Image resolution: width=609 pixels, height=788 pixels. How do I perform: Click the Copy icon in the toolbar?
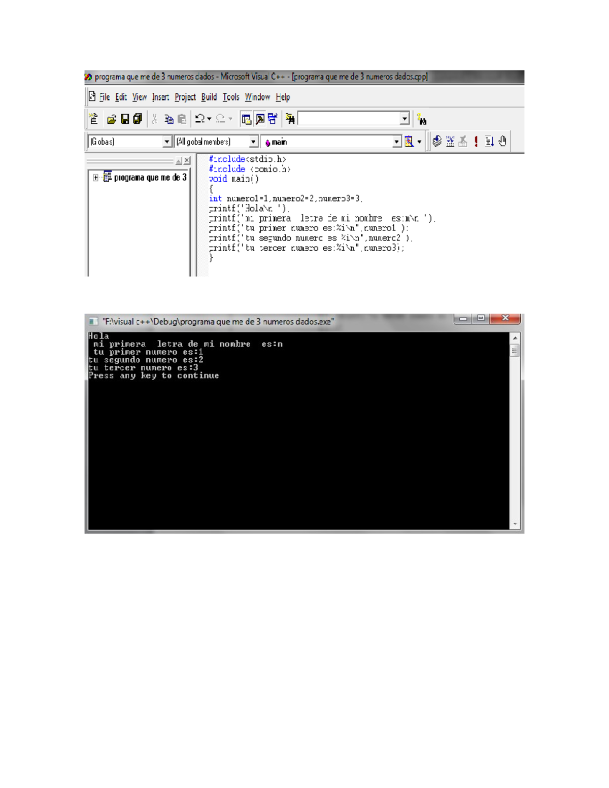pyautogui.click(x=169, y=119)
